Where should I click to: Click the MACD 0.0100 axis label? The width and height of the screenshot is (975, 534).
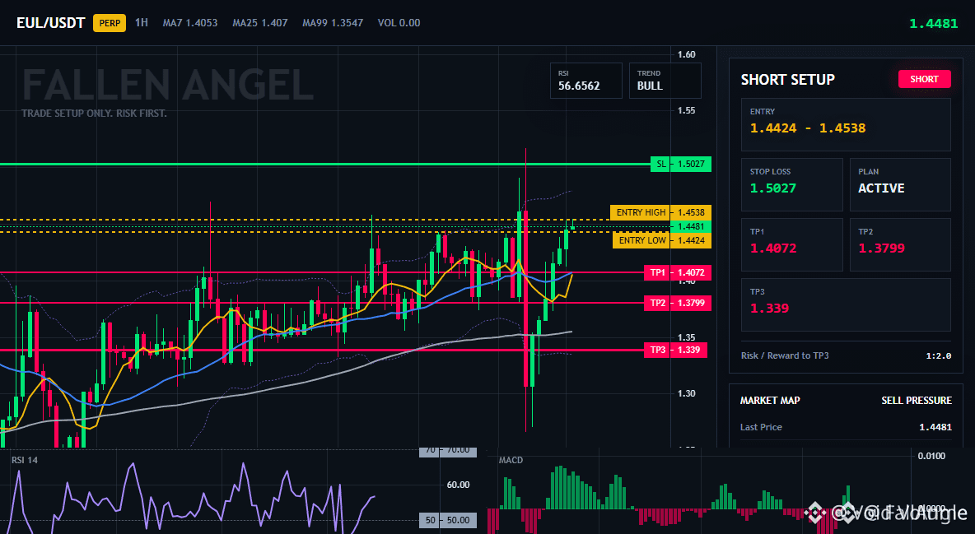(x=931, y=457)
